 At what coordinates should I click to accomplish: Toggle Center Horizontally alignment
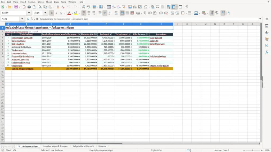coord(89,13)
